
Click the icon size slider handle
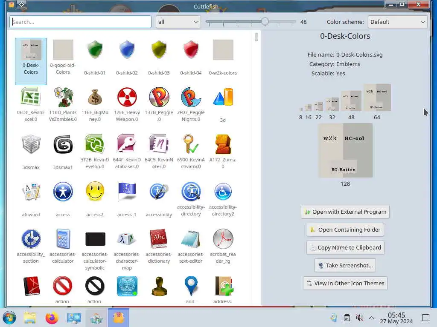(x=265, y=21)
